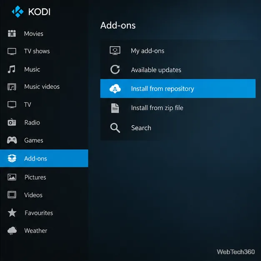261x261 pixels.
Task: Click the Radio icon
Action: point(12,122)
